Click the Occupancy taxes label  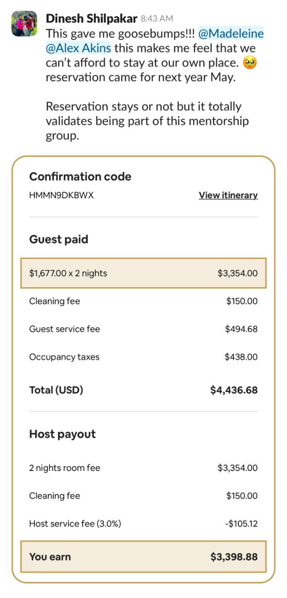pos(64,357)
